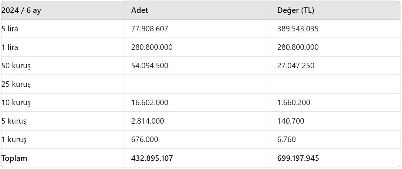The width and height of the screenshot is (402, 169).
Task: Click the empty Adet cell for 25 kuruş
Action: 197,84
